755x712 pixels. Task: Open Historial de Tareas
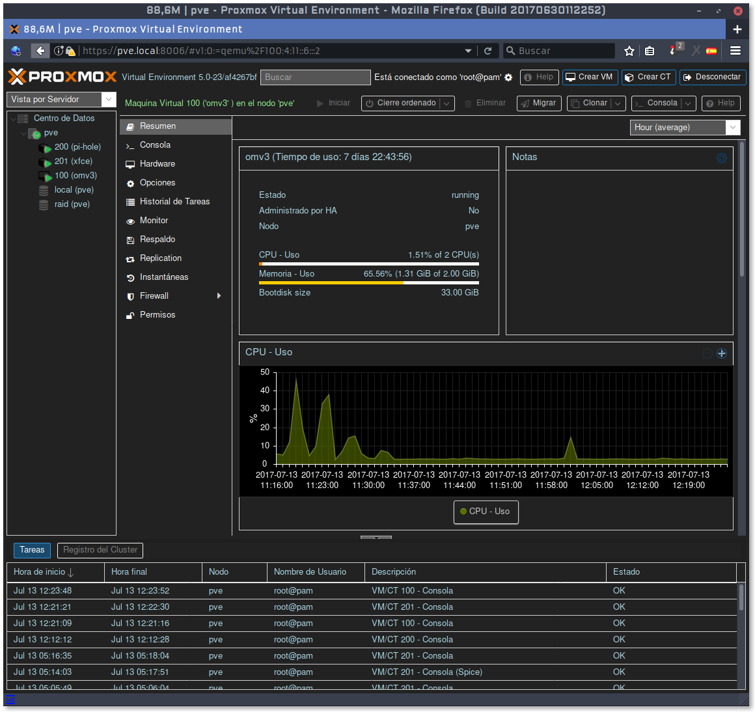[x=176, y=202]
